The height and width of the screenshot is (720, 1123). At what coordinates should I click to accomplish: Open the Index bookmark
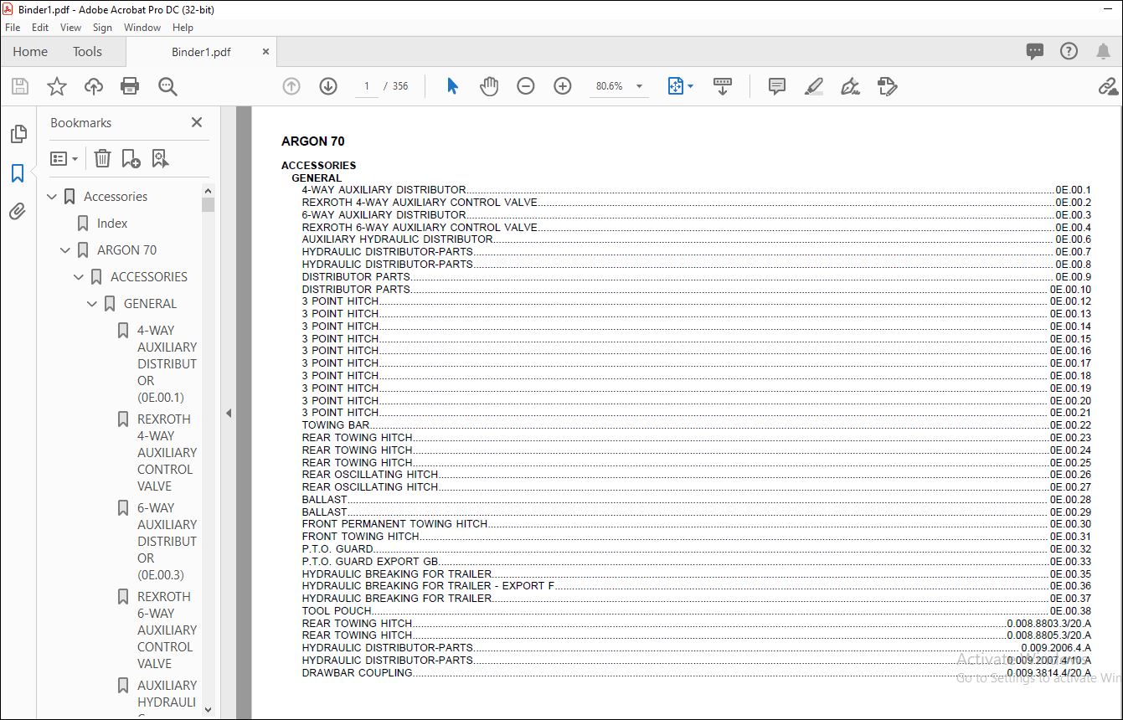112,224
